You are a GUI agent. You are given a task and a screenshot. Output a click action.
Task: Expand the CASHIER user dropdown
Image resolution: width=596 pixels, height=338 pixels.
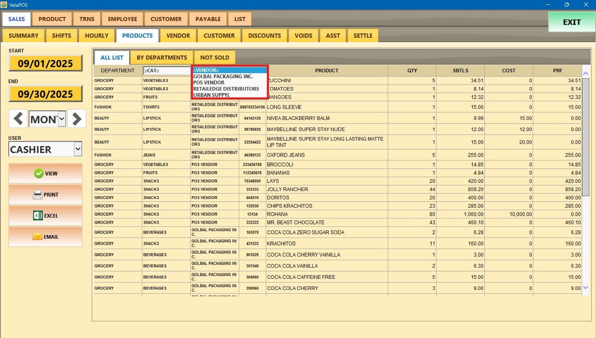click(78, 149)
